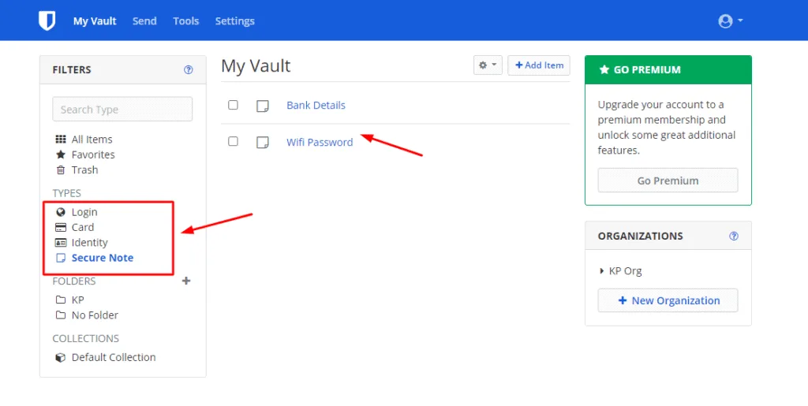Open the gear options dropdown
The image size is (808, 406).
[x=487, y=65]
